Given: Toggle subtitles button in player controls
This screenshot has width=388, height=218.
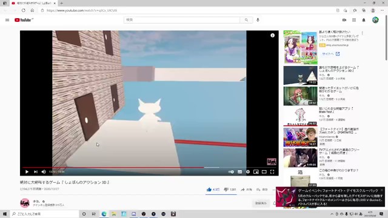Looking at the screenshot, I should click(x=240, y=172).
